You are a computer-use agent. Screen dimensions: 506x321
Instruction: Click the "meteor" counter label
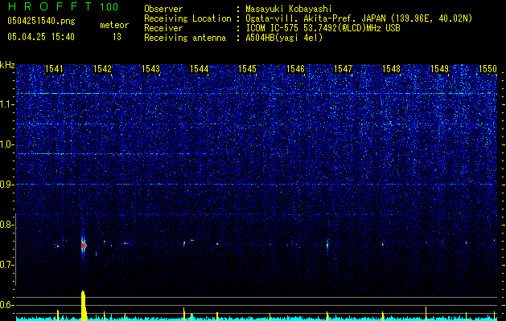coord(114,25)
